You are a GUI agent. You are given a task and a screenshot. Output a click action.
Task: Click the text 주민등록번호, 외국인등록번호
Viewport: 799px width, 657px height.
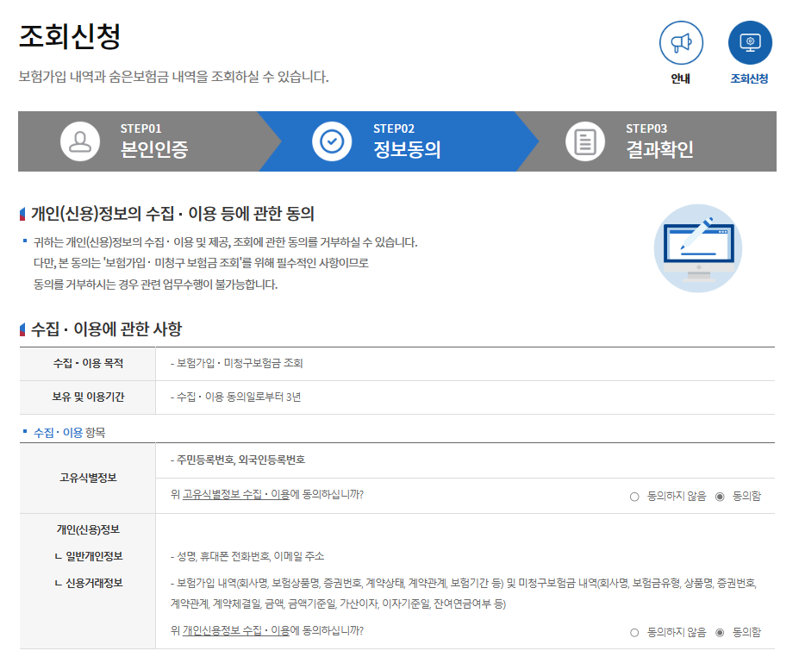(x=238, y=460)
